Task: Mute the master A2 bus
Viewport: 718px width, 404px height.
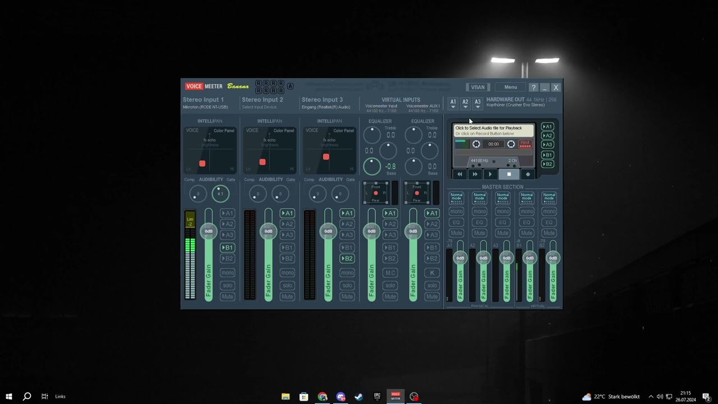Action: click(480, 233)
